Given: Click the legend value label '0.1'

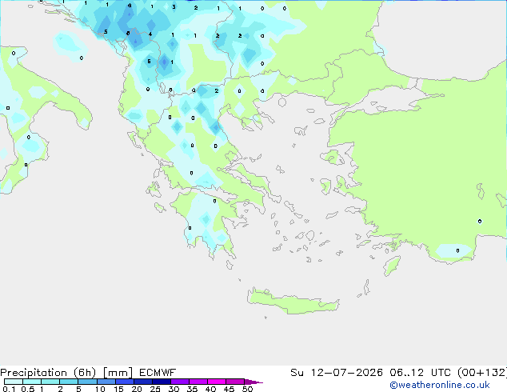Looking at the screenshot, I should [x=9, y=389].
